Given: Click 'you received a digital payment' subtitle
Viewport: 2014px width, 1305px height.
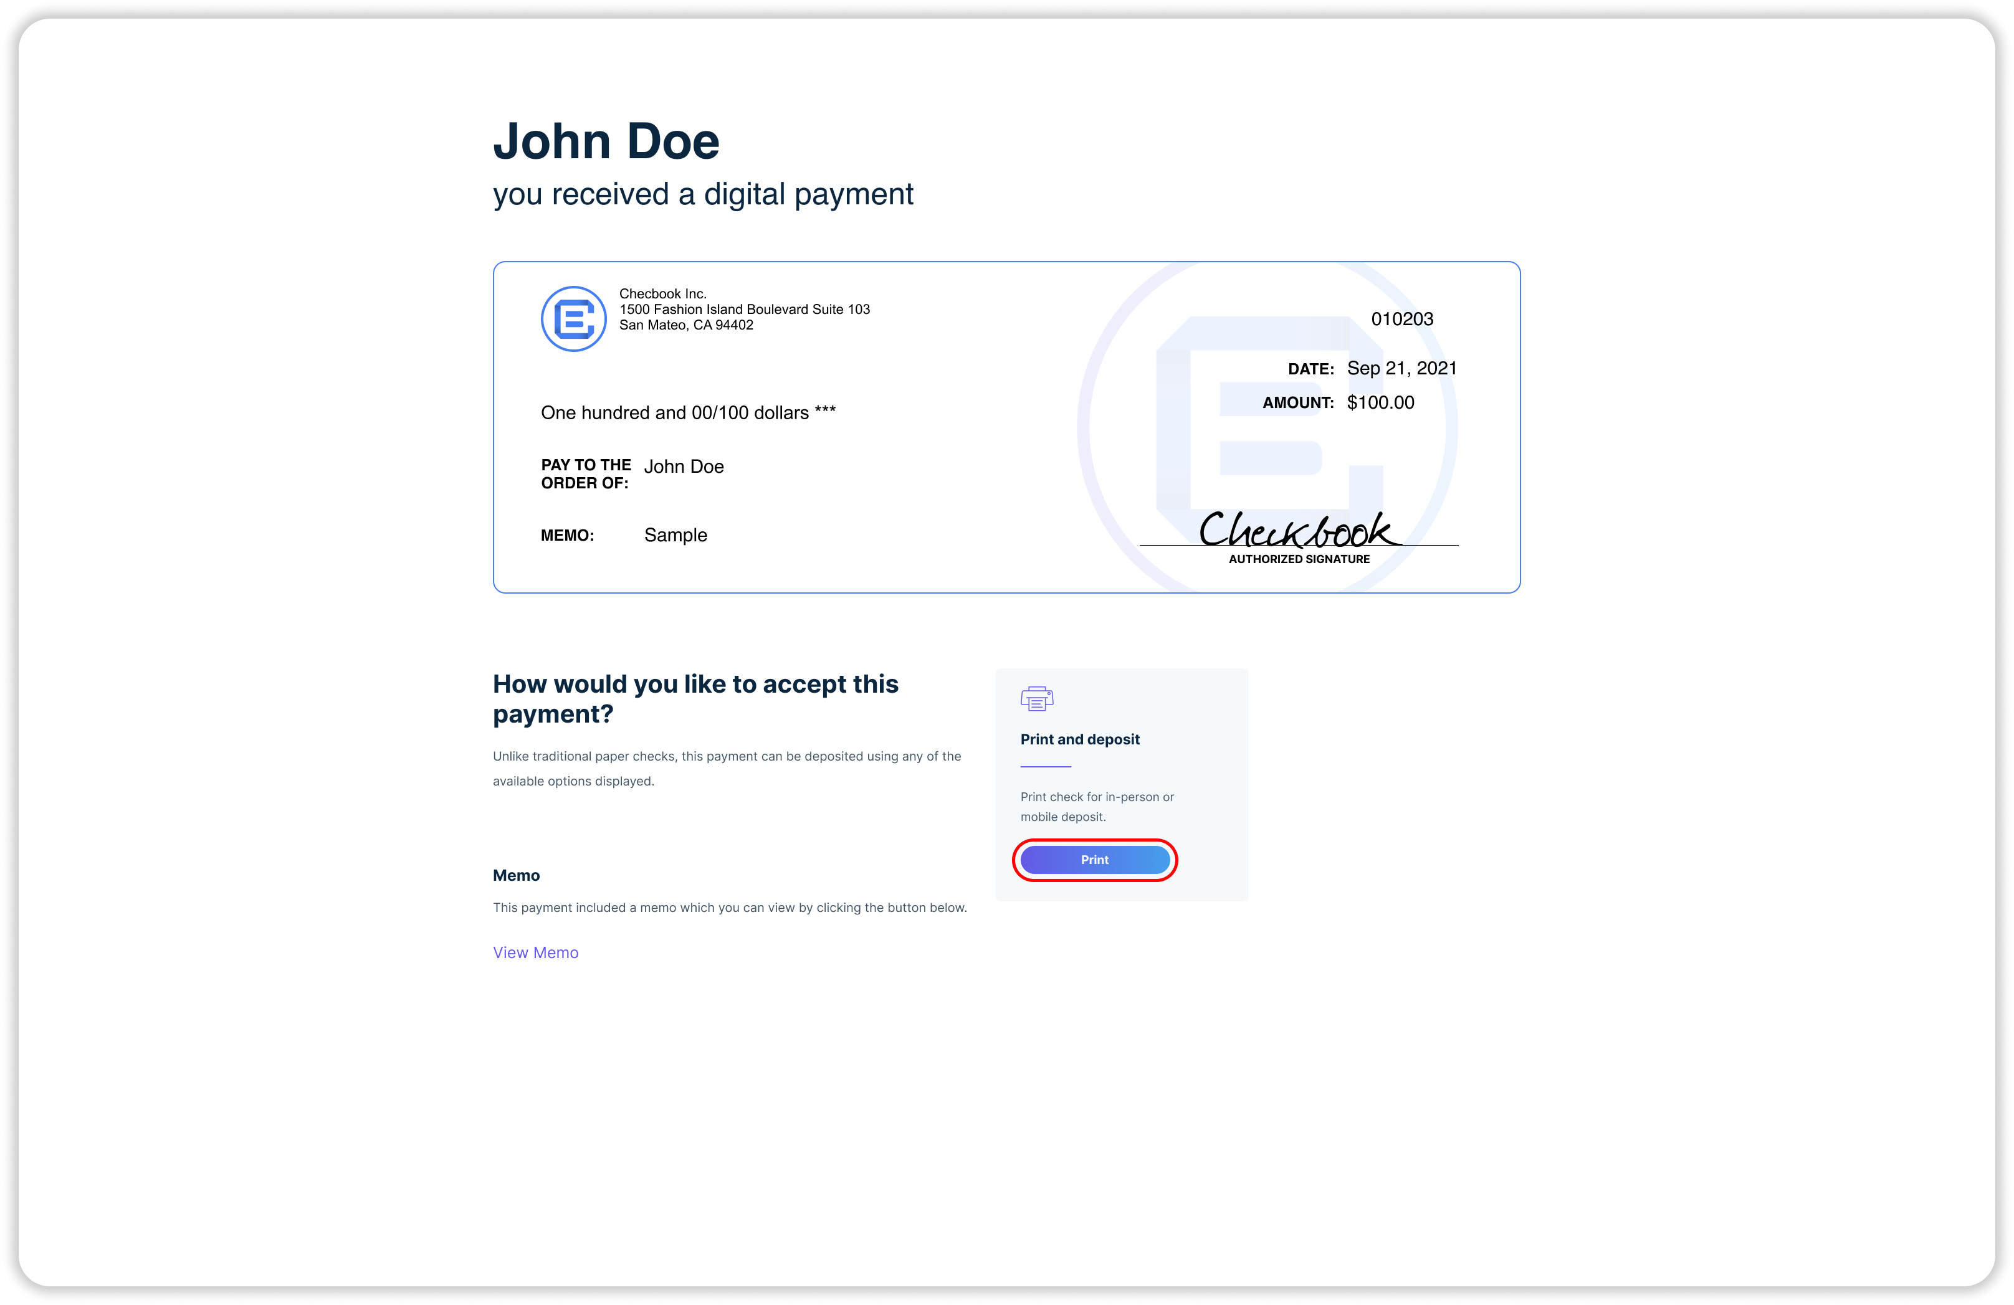Looking at the screenshot, I should pyautogui.click(x=702, y=194).
